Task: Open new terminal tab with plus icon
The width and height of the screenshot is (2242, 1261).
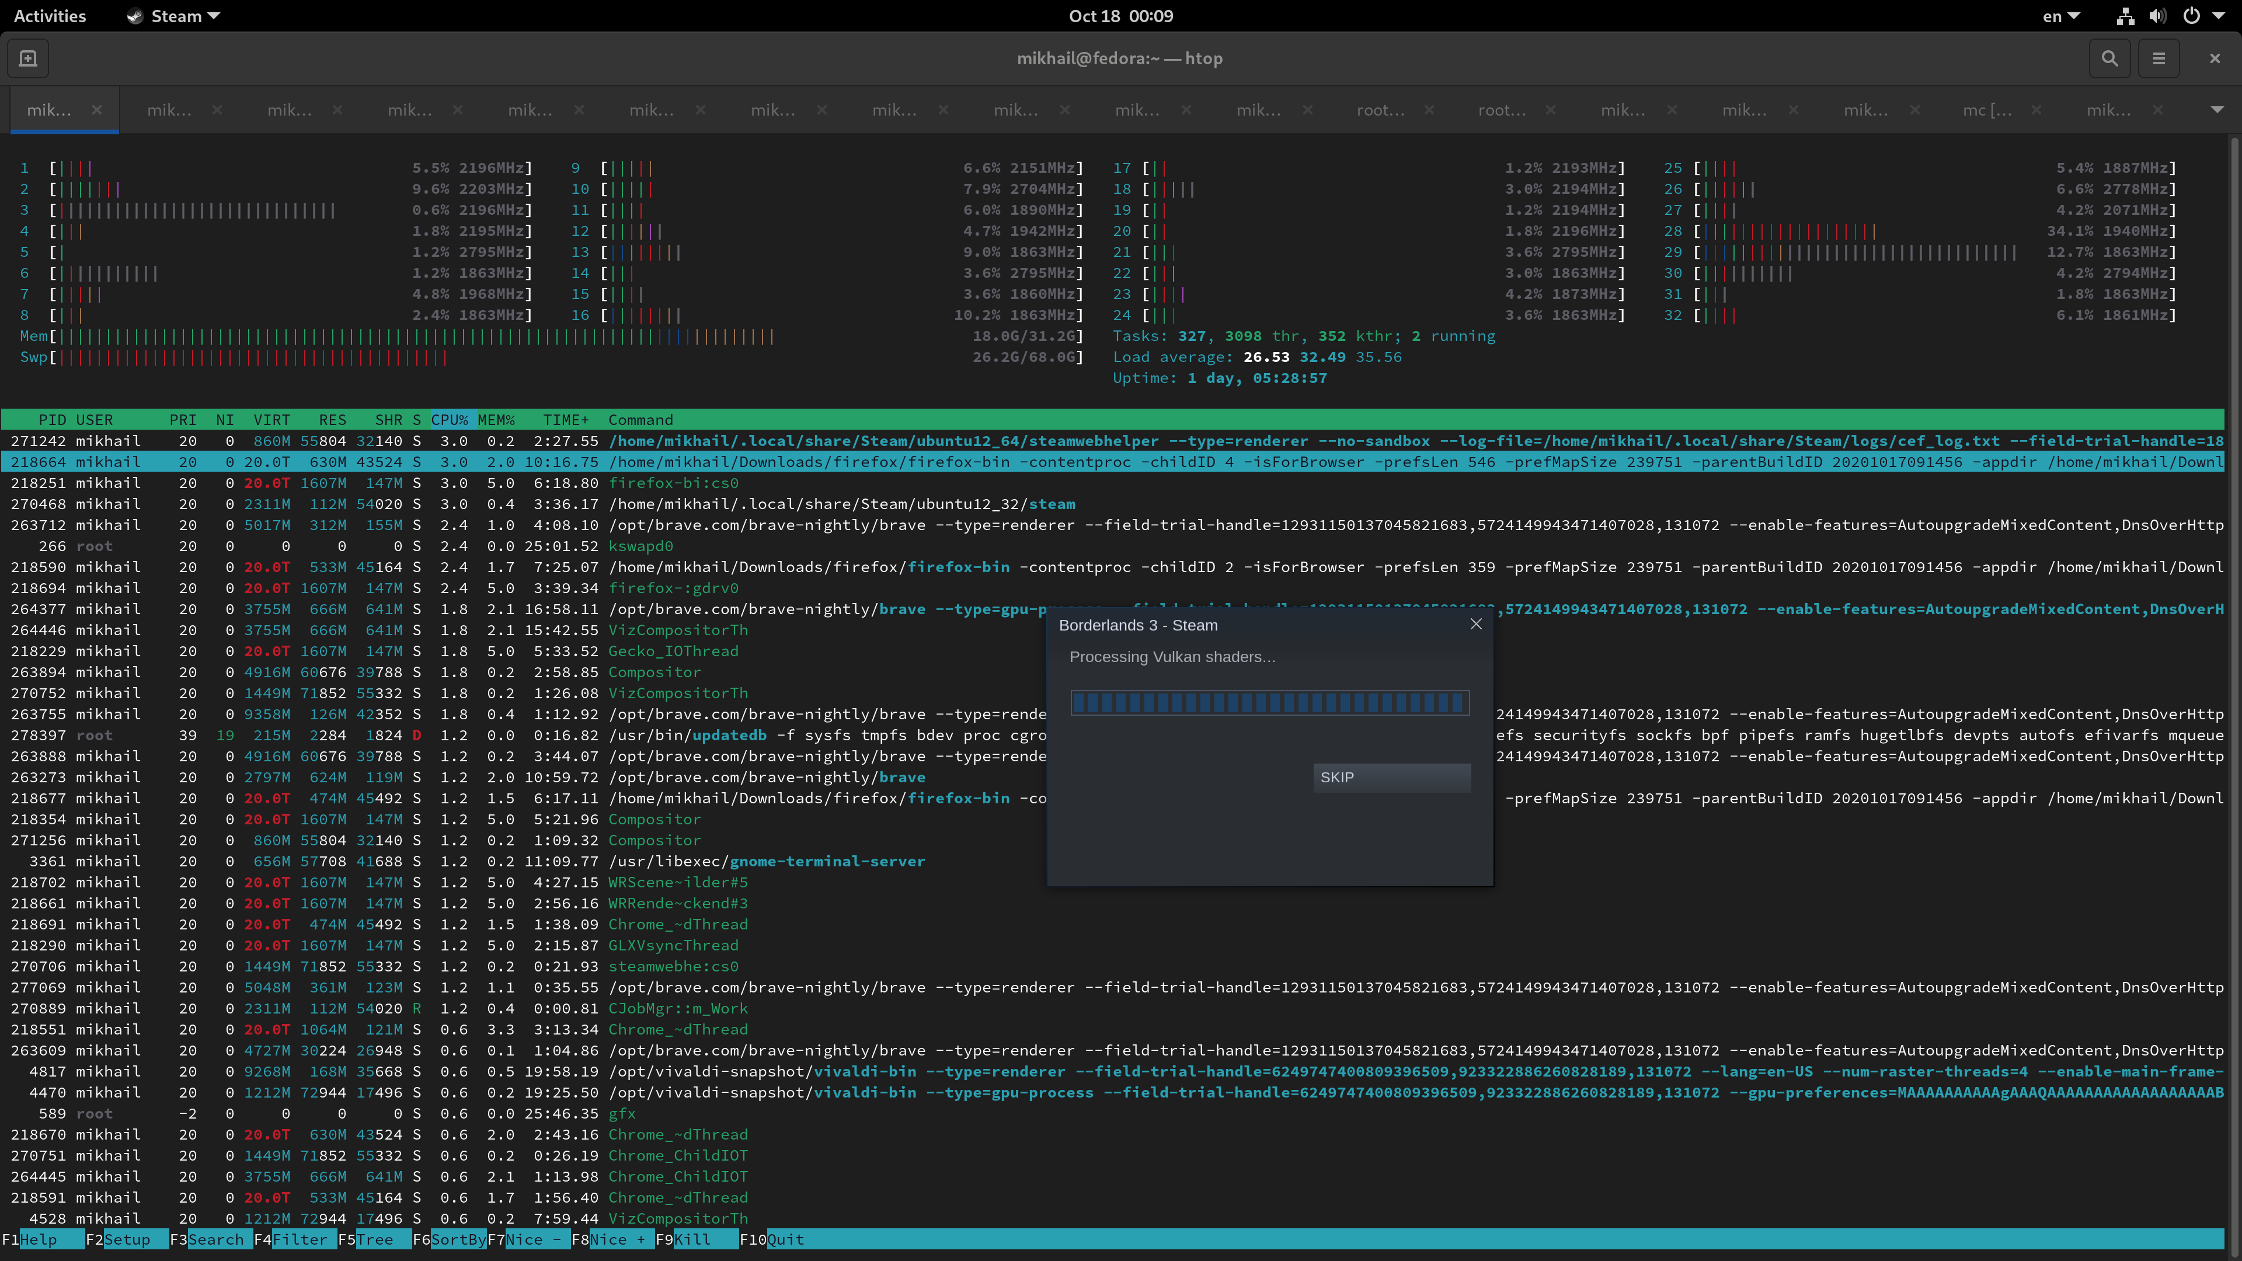Action: pos(28,58)
